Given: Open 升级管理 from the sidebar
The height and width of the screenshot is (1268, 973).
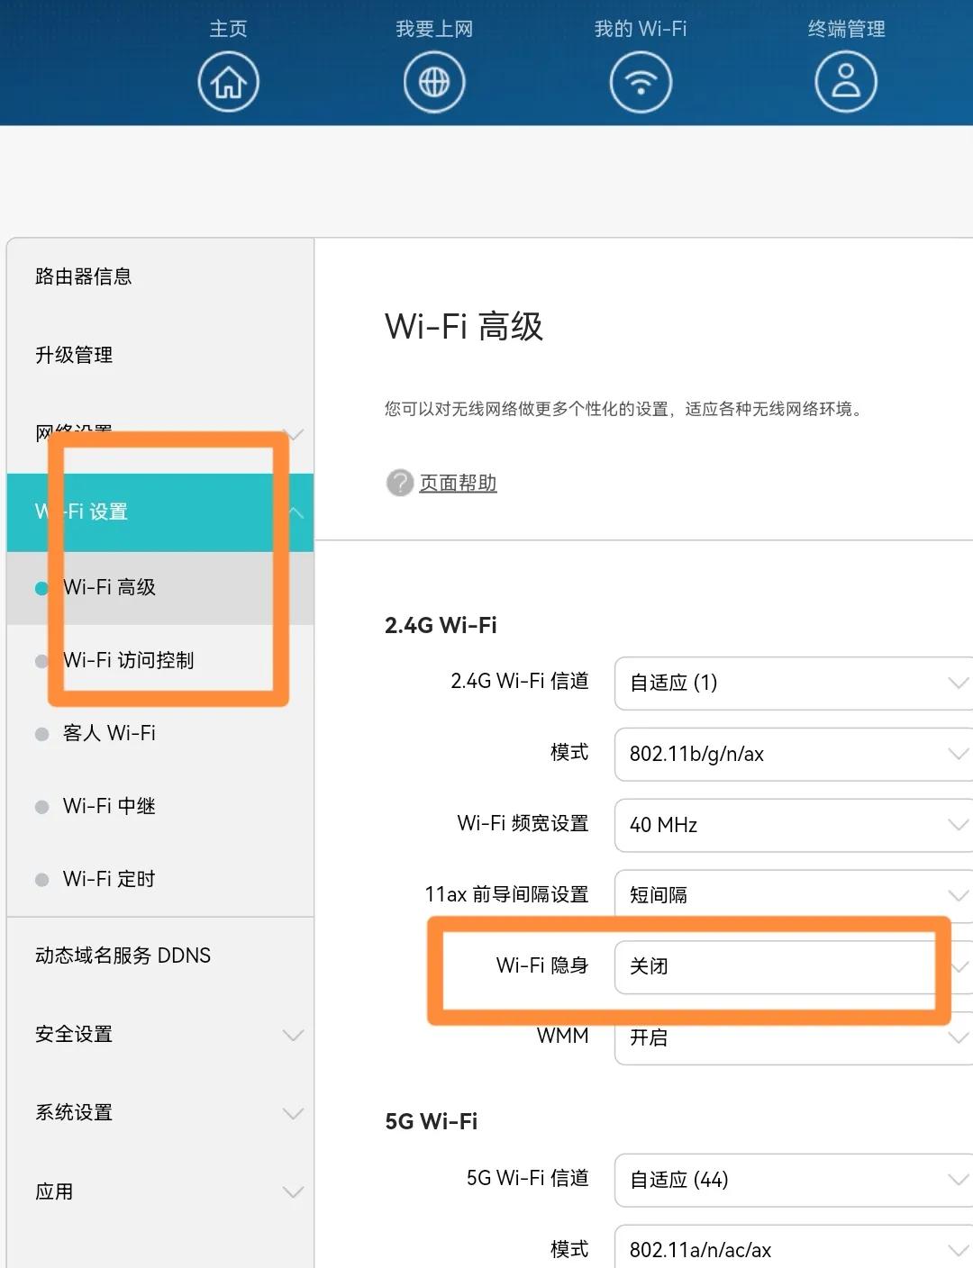Looking at the screenshot, I should coord(73,355).
